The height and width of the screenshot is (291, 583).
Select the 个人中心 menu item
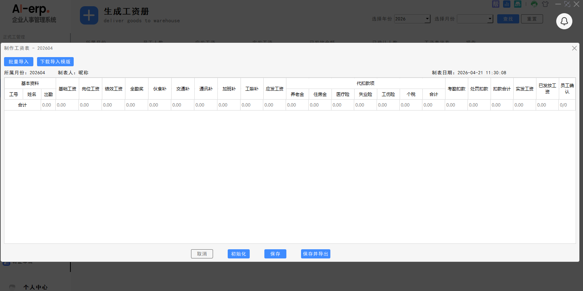(x=36, y=287)
